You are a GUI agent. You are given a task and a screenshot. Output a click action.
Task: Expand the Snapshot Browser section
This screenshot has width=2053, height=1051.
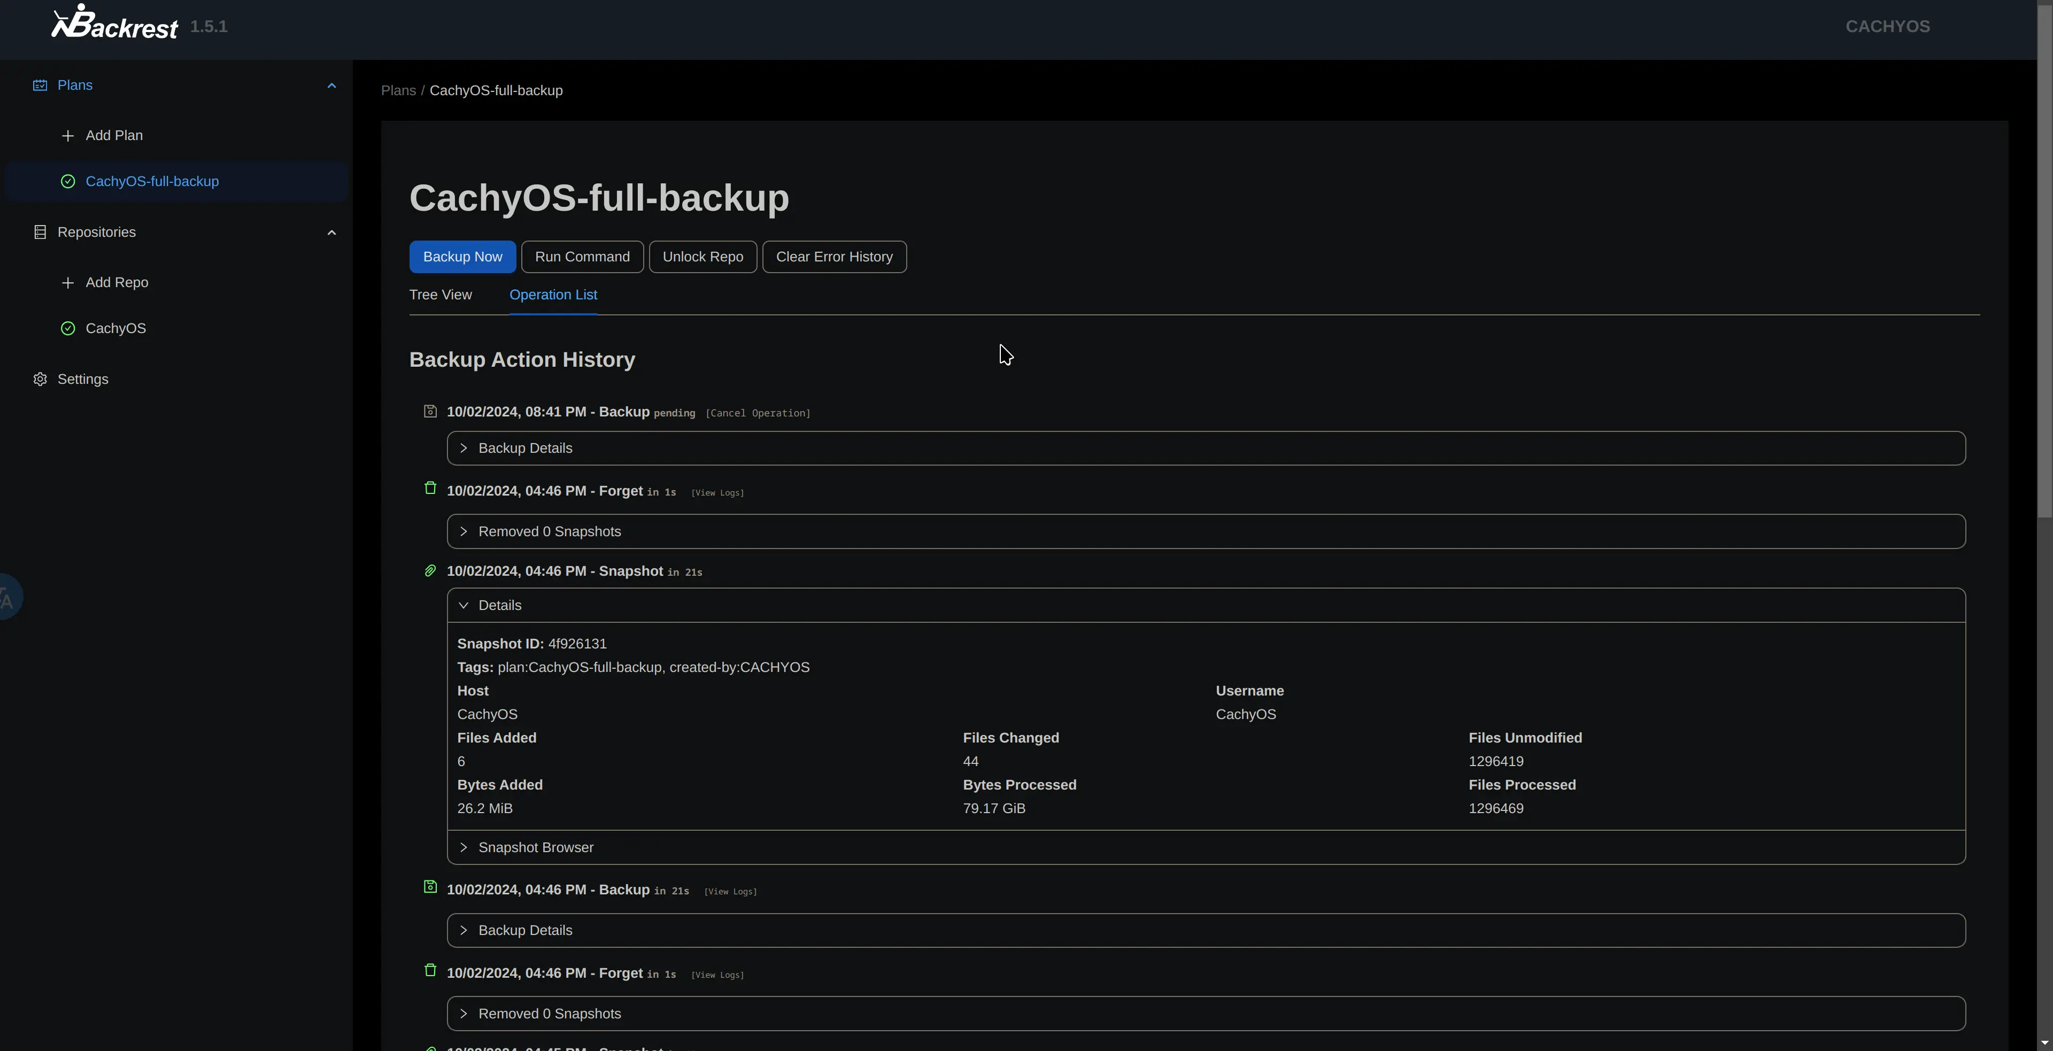tap(1206, 848)
